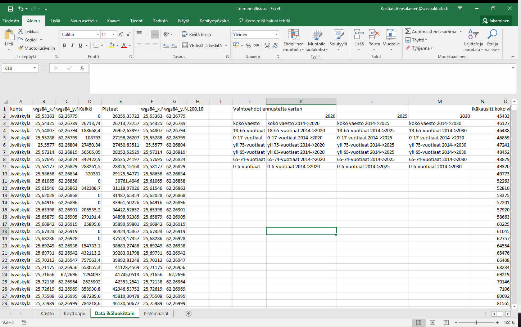Click Automaattinen summa autosum button
This screenshot has height=327, width=521.
click(x=431, y=32)
